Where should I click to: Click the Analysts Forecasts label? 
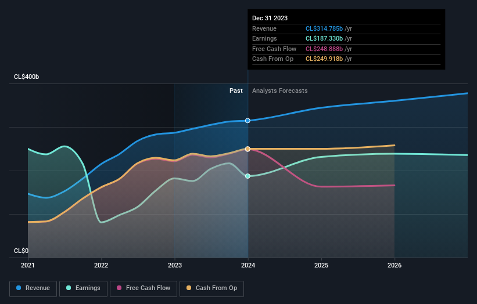tap(280, 91)
